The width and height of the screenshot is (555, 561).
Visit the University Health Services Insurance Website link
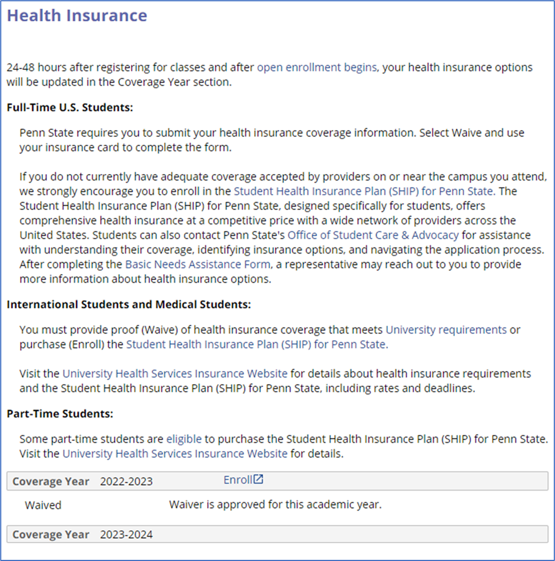pyautogui.click(x=175, y=373)
